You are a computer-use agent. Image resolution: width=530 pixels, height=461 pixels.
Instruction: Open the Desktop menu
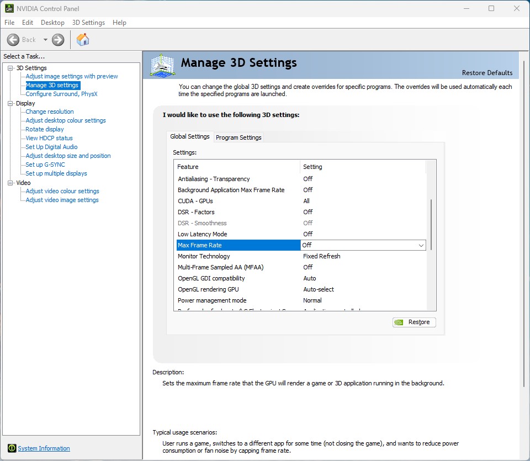point(52,23)
